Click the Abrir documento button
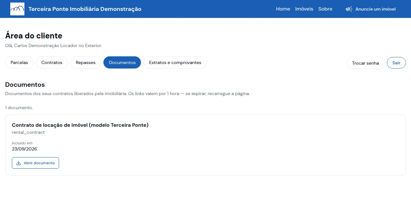Screen dimensions: 411x202 pos(35,163)
